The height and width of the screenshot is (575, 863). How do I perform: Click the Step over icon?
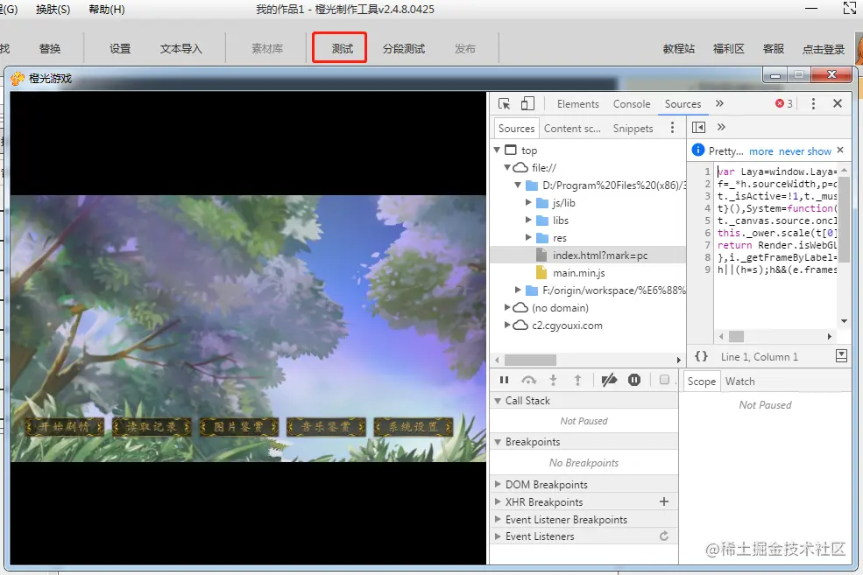click(x=529, y=380)
